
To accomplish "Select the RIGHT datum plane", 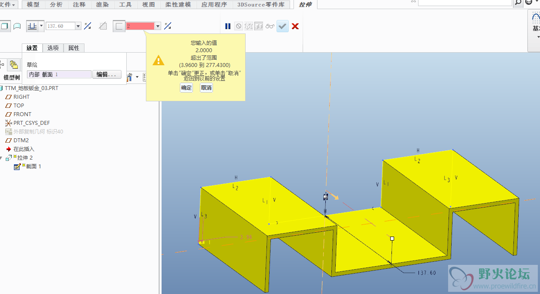I will [x=17, y=97].
